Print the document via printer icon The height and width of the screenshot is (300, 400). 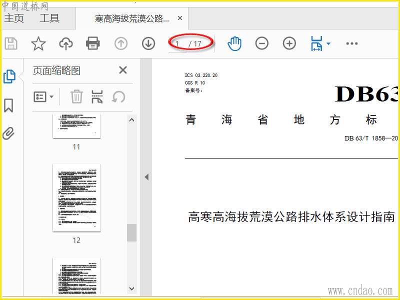pos(93,43)
